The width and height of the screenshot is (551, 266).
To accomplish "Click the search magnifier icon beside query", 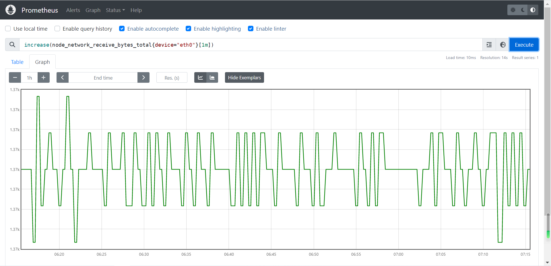I will 12,45.
